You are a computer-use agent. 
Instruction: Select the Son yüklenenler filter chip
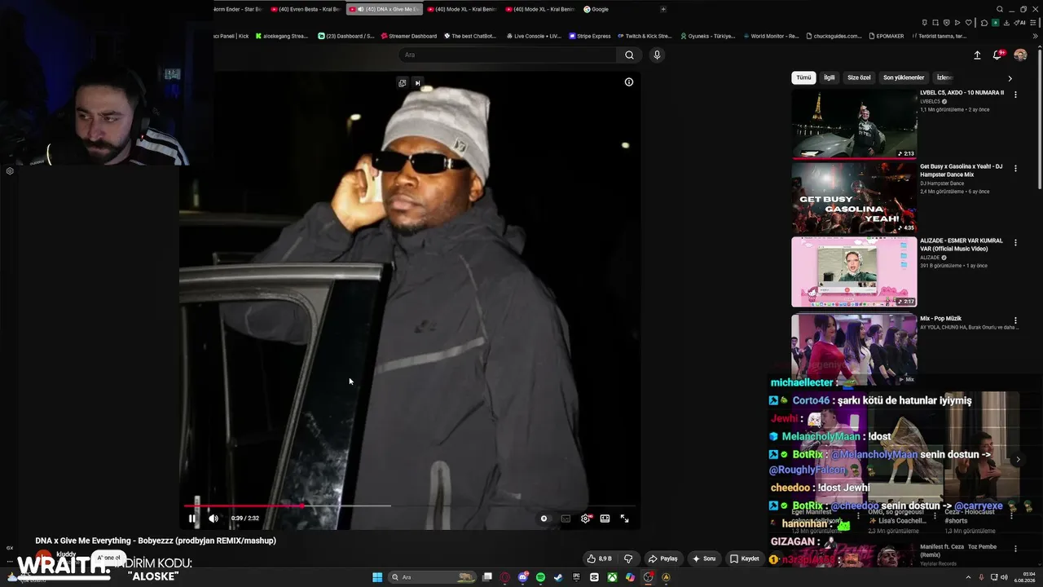pos(904,77)
